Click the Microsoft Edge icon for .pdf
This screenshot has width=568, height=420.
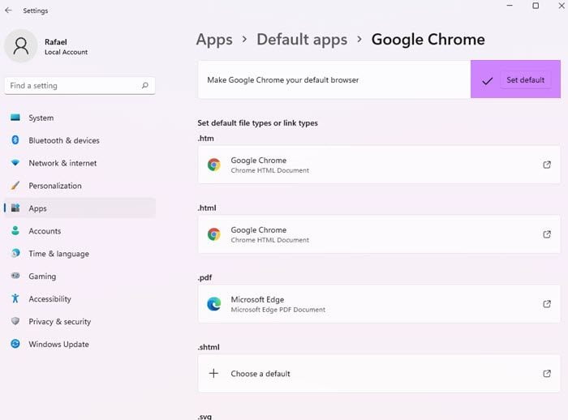[x=214, y=304]
